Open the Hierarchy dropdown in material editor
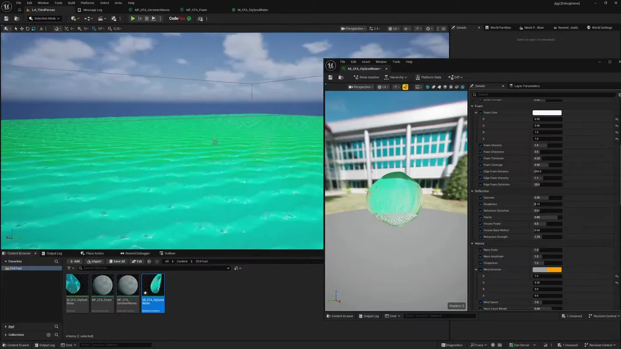621x349 pixels. [x=396, y=78]
